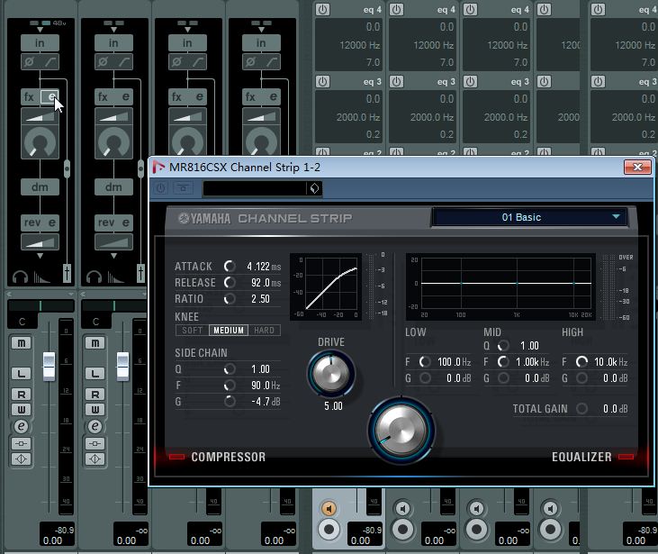Click the 'in' button on the third input channel
Viewport: 658px width, 554px height.
[x=187, y=43]
